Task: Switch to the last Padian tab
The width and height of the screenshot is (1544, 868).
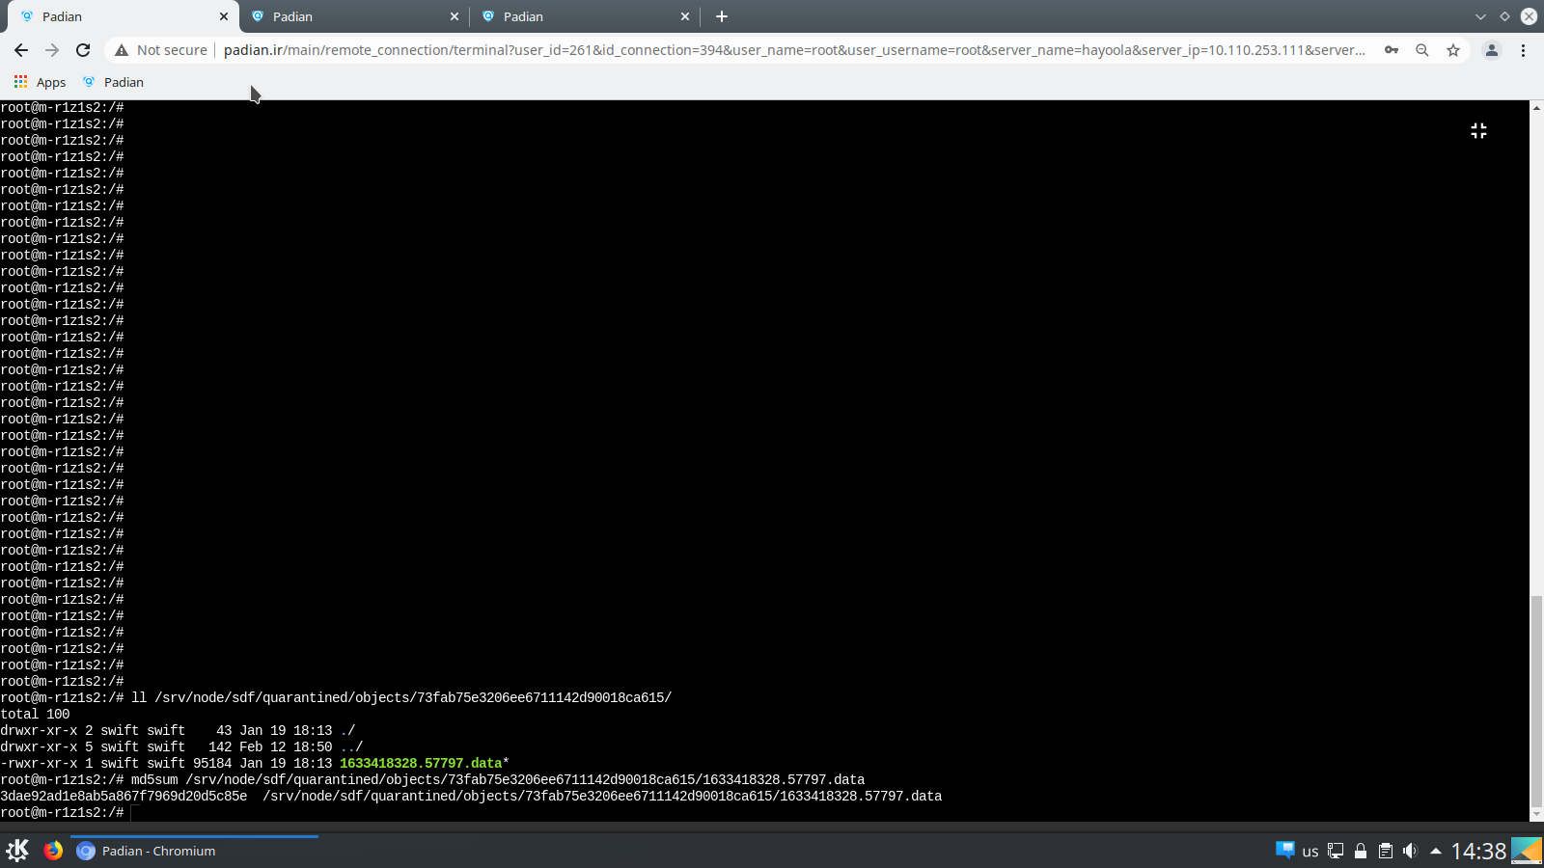Action: point(585,16)
